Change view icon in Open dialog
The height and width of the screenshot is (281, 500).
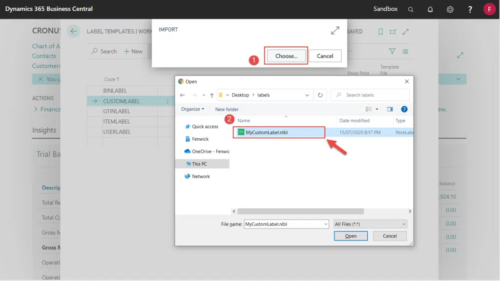(369, 109)
